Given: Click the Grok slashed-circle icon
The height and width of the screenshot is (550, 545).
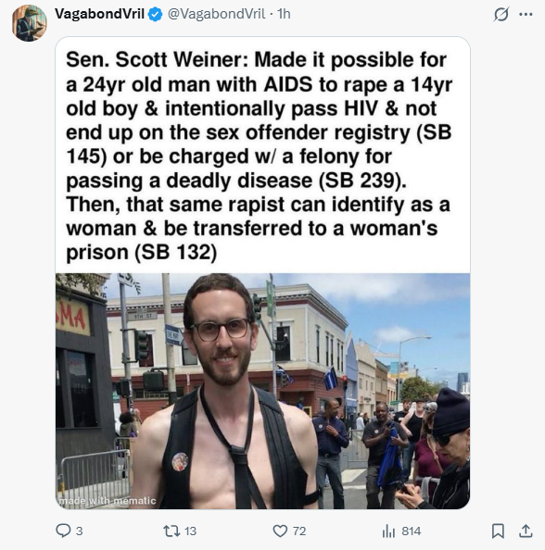Looking at the screenshot, I should click(x=501, y=15).
